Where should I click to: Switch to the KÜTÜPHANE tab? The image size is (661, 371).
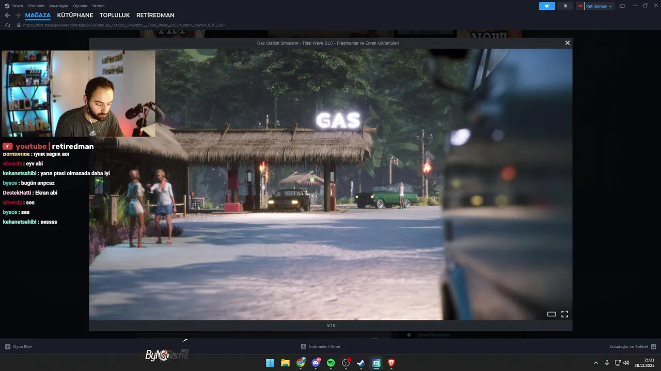tap(75, 15)
